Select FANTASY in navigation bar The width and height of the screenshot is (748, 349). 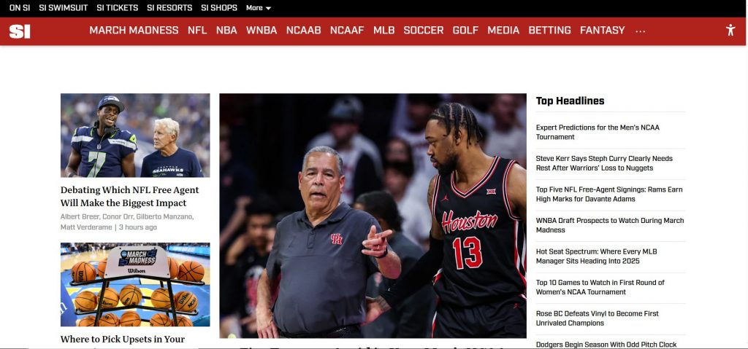coord(602,30)
